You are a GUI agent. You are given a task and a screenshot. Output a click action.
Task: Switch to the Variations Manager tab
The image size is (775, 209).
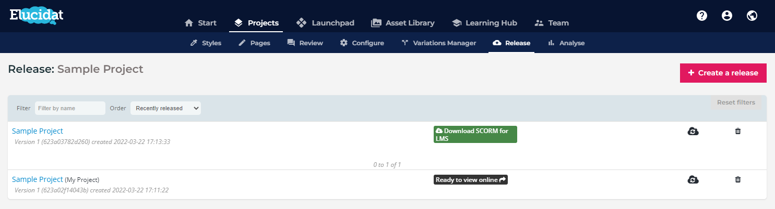[x=438, y=43]
